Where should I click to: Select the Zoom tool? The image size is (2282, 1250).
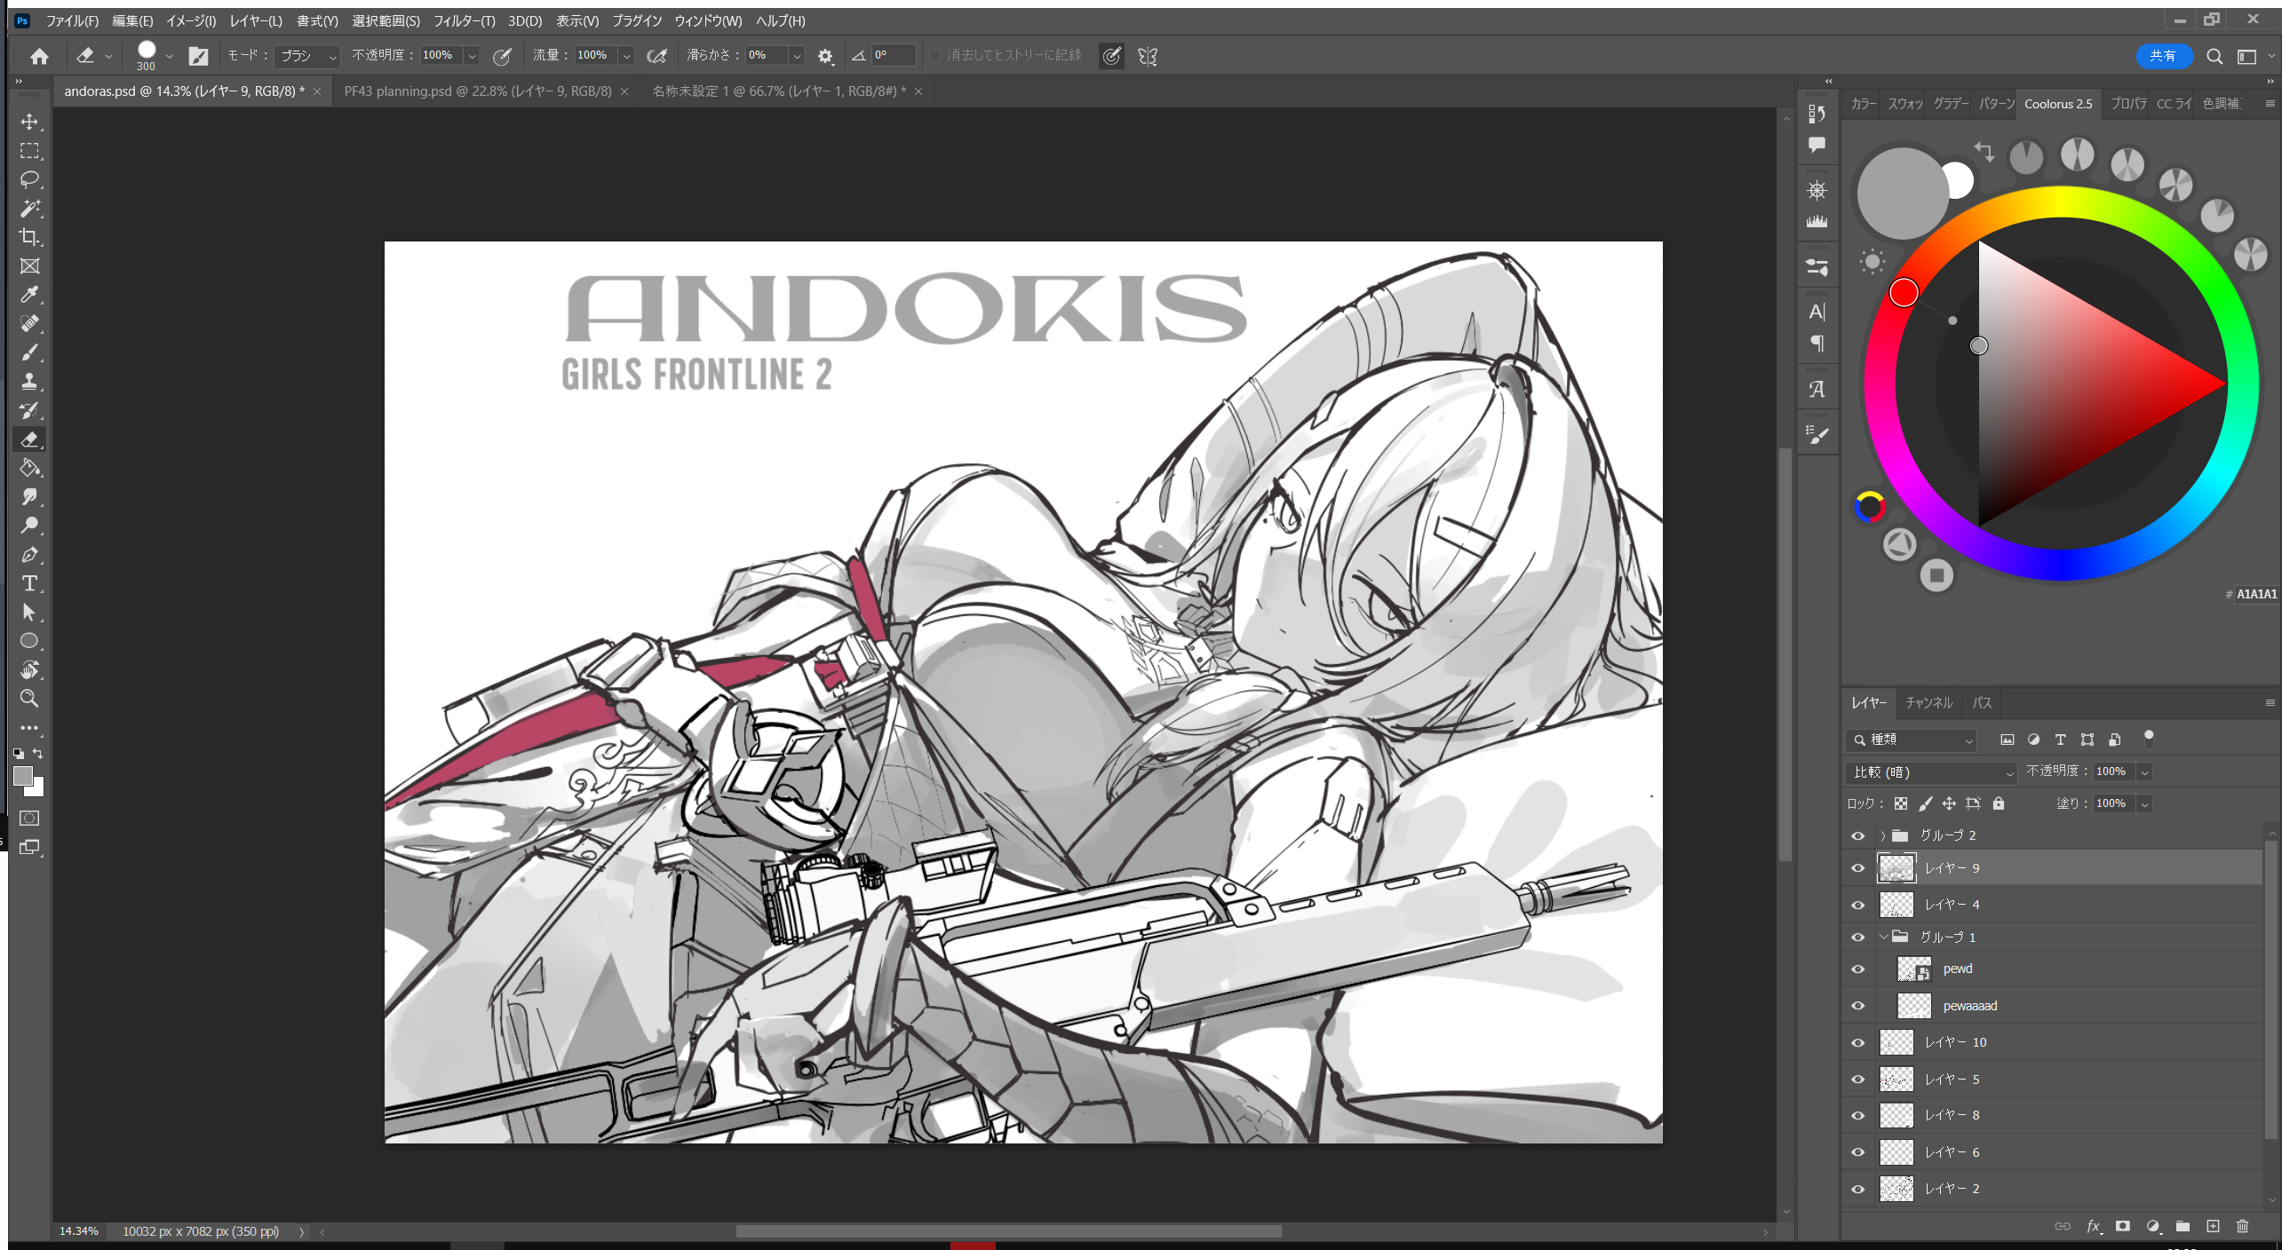coord(29,699)
